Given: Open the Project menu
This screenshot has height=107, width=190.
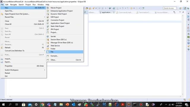Looking at the screenshot, I should pyautogui.click(x=28, y=5).
